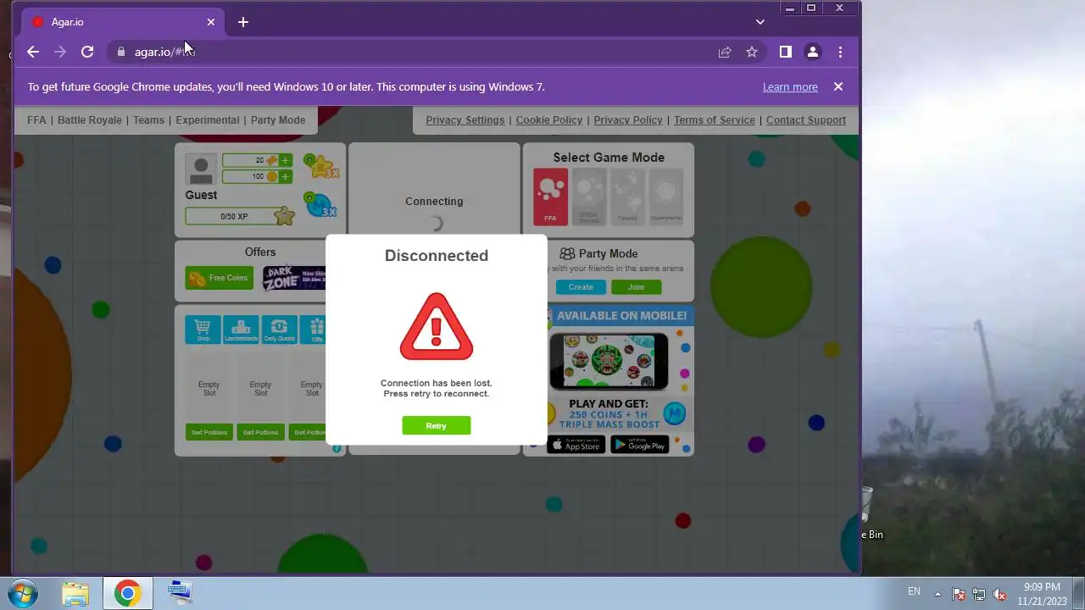Screen dimensions: 1085x610
Task: Click the network tray icon
Action: click(979, 594)
